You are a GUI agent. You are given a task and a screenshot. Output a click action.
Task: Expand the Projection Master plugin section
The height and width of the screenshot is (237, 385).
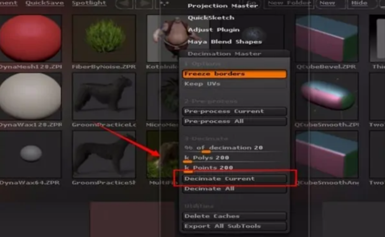[223, 6]
